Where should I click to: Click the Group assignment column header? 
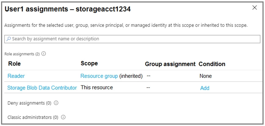point(170,64)
